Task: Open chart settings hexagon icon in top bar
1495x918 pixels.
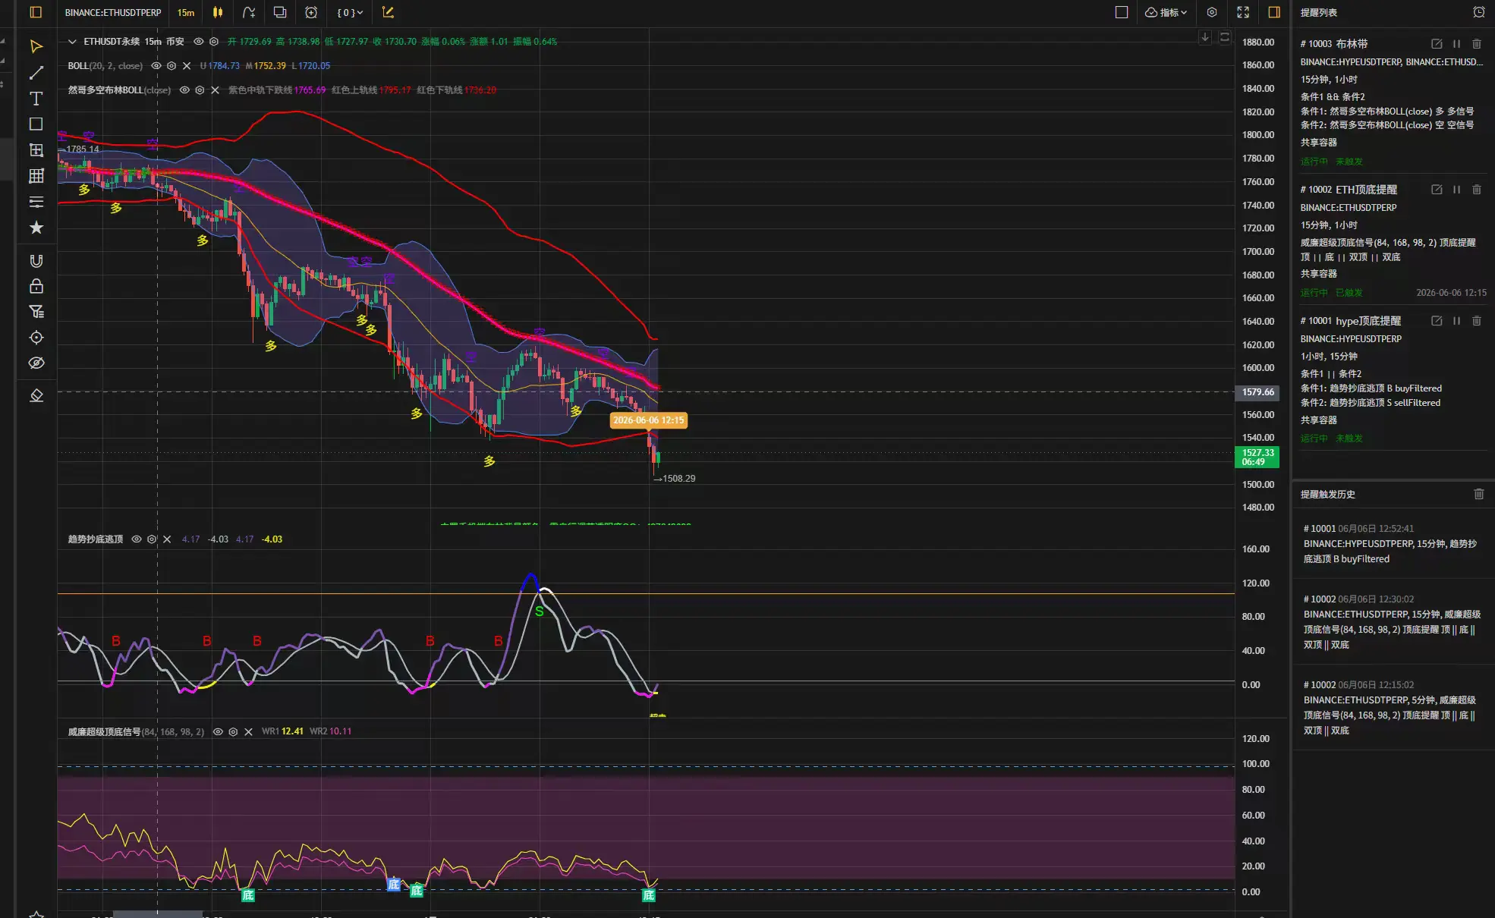Action: pyautogui.click(x=1212, y=12)
